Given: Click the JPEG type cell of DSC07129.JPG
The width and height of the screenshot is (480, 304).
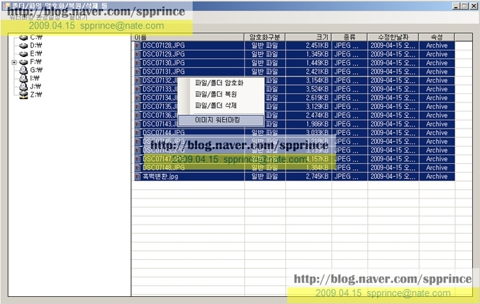Looking at the screenshot, I should (x=346, y=54).
